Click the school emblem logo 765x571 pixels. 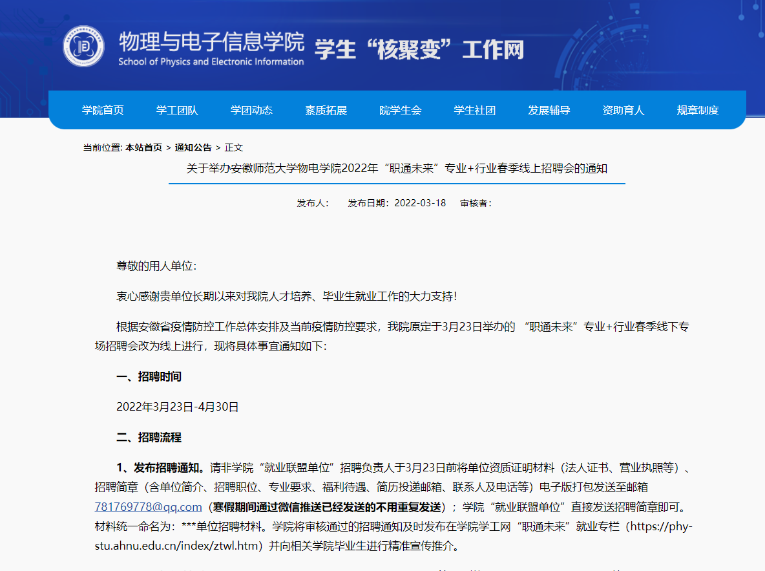83,47
